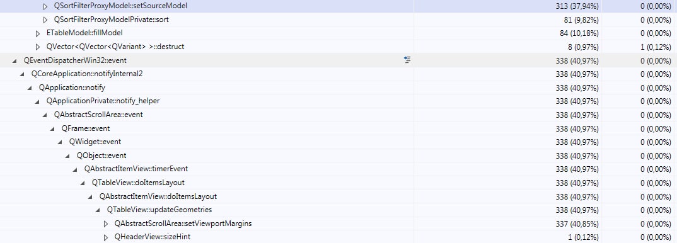Select QWidget::event function name
This screenshot has height=243, width=677.
[x=95, y=142]
